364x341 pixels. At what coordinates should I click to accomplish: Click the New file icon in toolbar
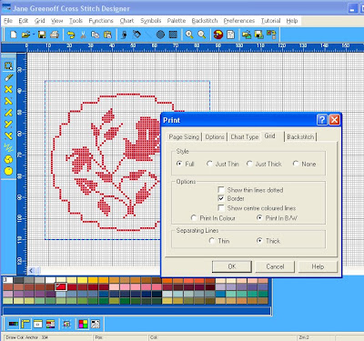pyautogui.click(x=14, y=35)
